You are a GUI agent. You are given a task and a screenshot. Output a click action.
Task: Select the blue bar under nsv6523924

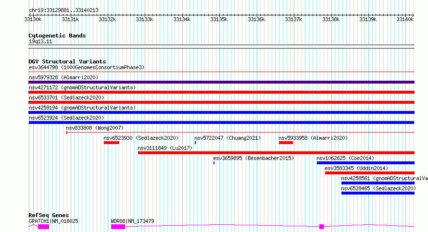tap(221, 122)
